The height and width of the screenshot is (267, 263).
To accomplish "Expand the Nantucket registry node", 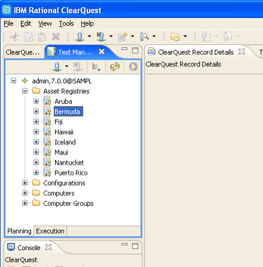I will tap(36, 162).
